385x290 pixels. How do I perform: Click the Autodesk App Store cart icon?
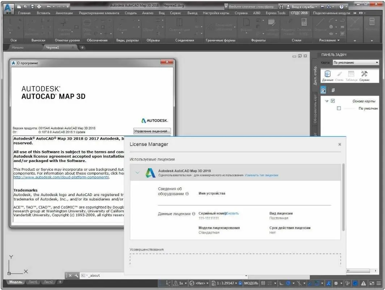pos(322,7)
